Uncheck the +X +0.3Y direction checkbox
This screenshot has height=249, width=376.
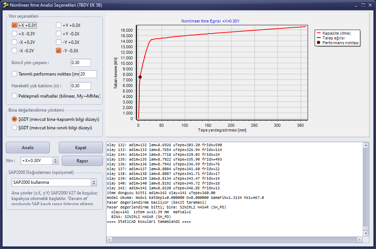coord(14,25)
